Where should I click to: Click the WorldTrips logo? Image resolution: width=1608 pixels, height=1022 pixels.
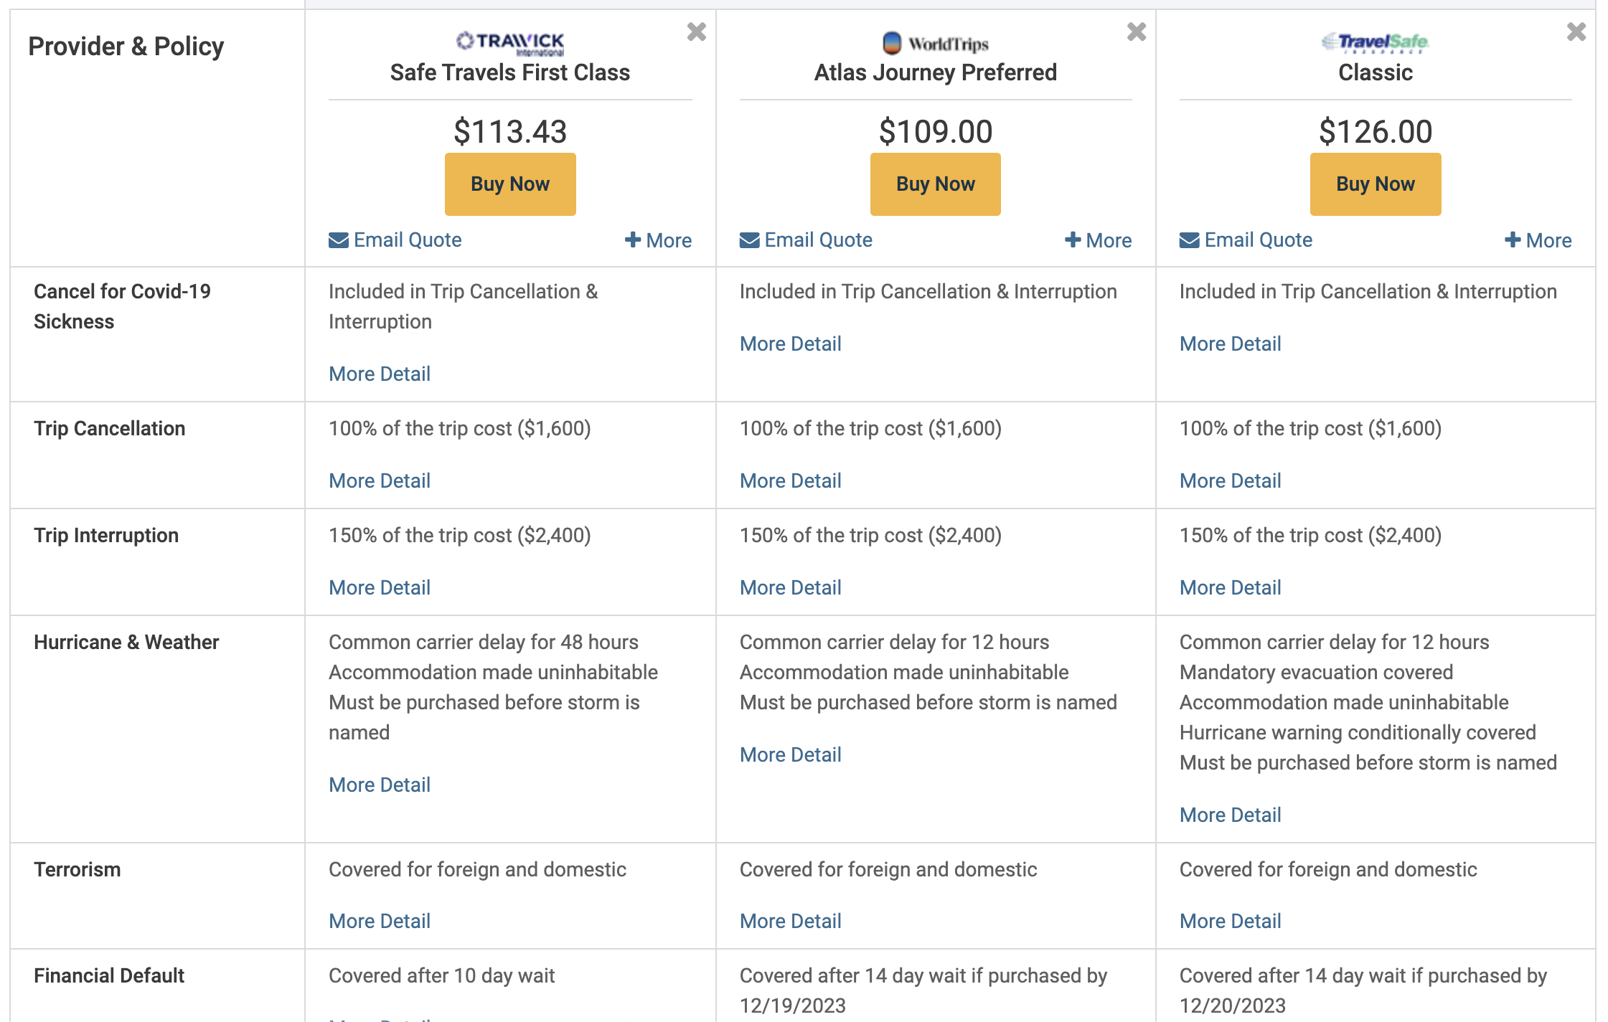pyautogui.click(x=936, y=43)
